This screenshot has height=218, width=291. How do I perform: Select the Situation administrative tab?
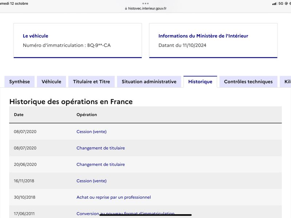[x=149, y=81]
